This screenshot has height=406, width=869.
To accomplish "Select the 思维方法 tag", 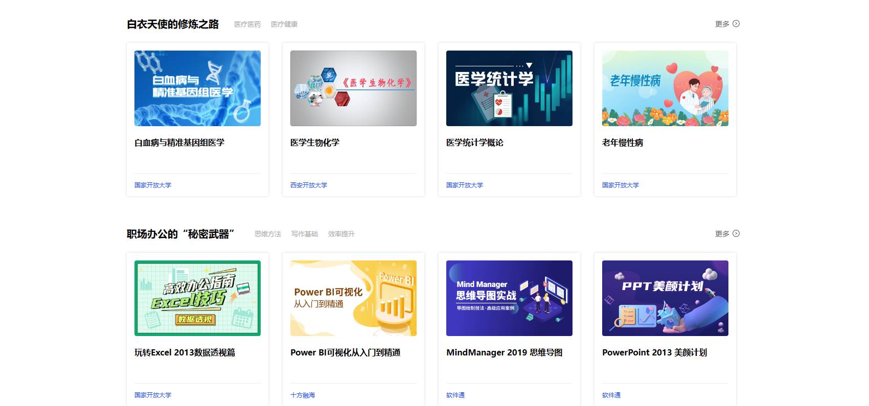I will click(x=268, y=234).
